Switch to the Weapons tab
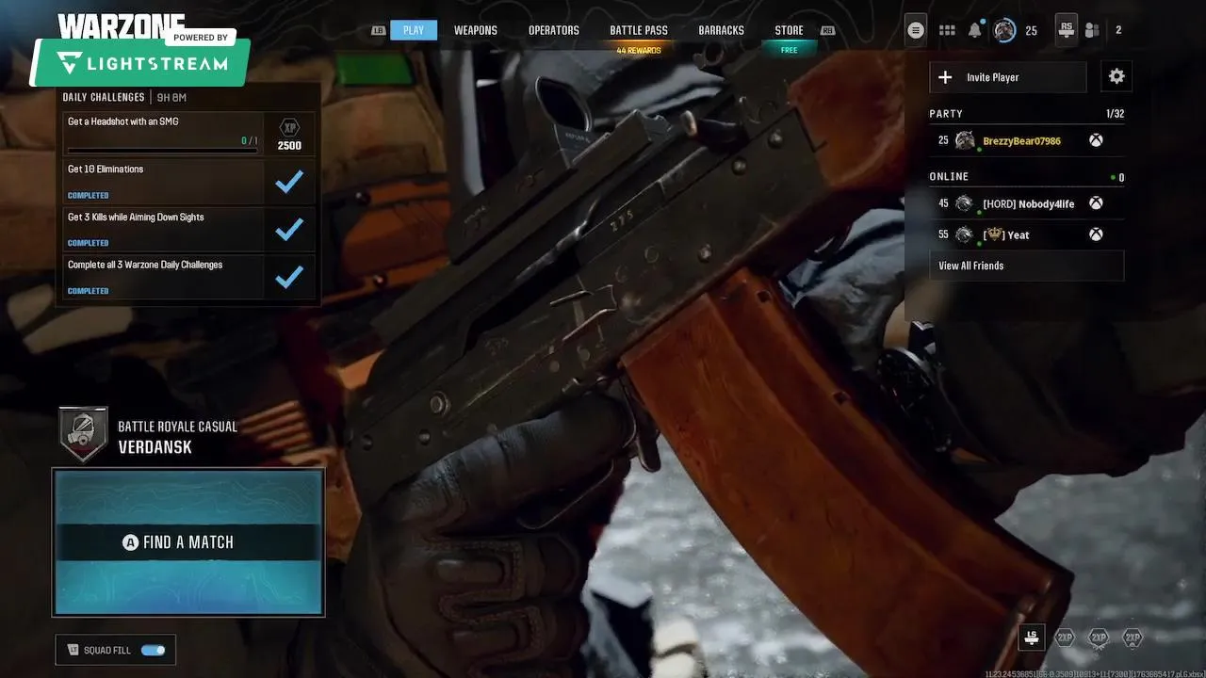The width and height of the screenshot is (1206, 678). pos(476,30)
